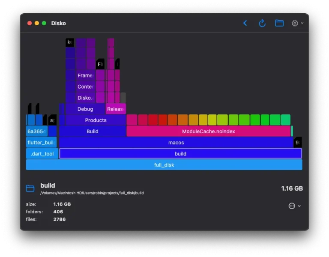Open the ellipsis more-actions button
329x257 pixels.
[292, 206]
